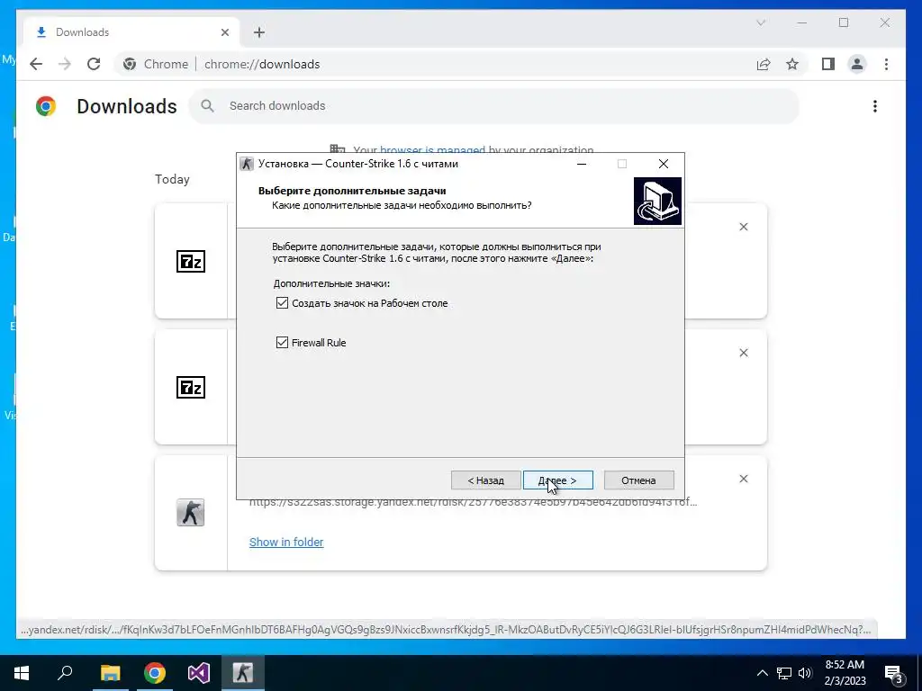Click the first 7z download file icon
The image size is (922, 691).
click(191, 262)
